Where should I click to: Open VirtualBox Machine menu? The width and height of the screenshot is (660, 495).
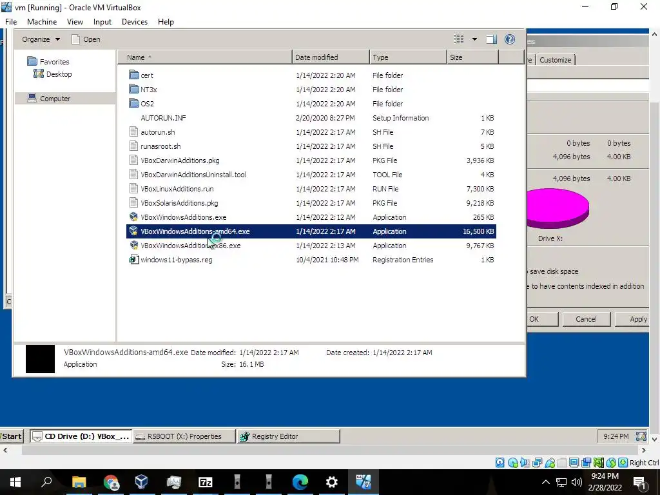(x=42, y=22)
